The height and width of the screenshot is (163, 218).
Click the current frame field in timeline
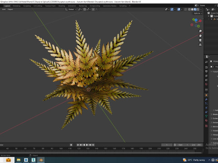(167, 145)
